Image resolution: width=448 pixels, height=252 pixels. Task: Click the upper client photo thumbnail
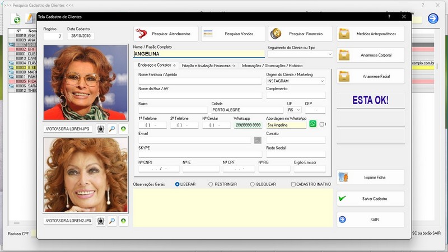(86, 82)
